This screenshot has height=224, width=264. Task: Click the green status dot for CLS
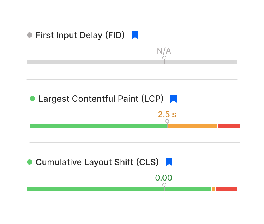(x=30, y=162)
